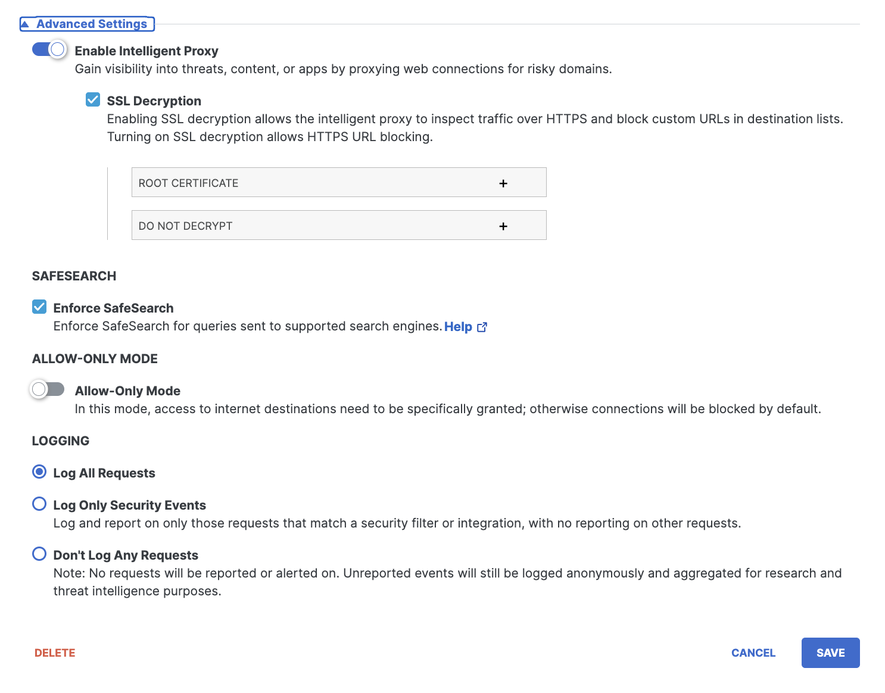Click the Enforce SafeSearch label text
This screenshot has height=693, width=885.
point(113,308)
